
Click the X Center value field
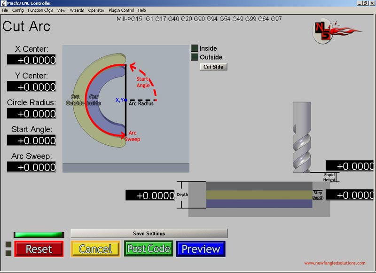tap(31, 60)
